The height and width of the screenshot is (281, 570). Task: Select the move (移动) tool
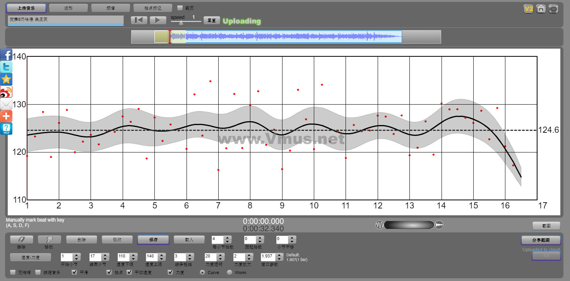[x=49, y=240]
